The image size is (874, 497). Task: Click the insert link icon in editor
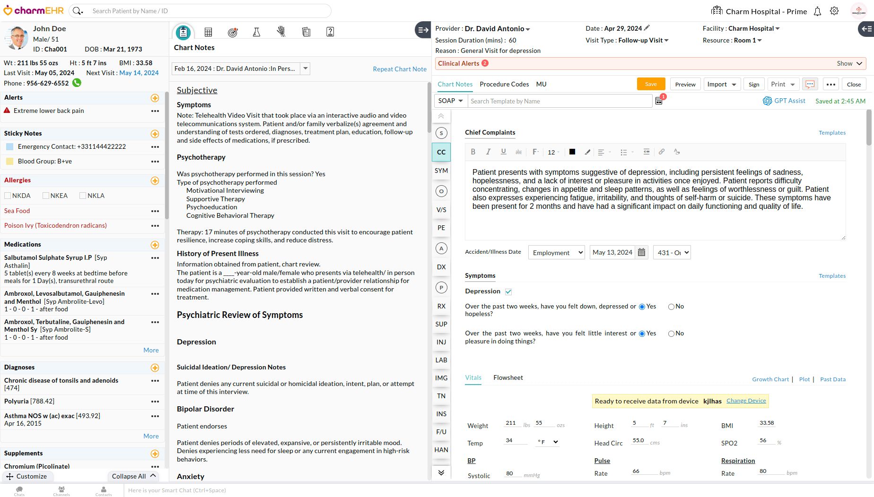coord(662,152)
